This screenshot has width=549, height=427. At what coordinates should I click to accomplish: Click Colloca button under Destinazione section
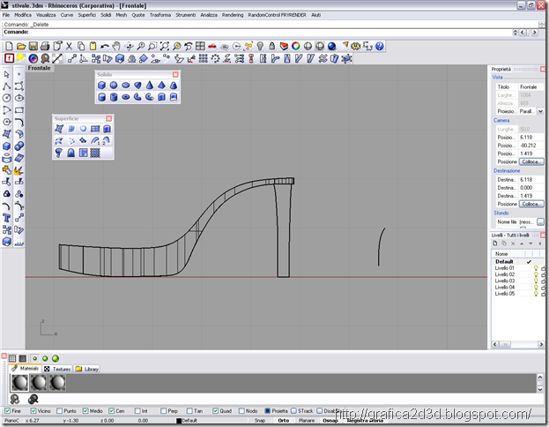(531, 204)
